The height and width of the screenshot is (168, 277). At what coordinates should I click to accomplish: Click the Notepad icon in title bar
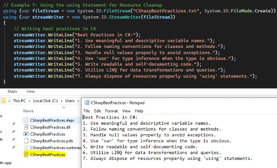pyautogui.click(x=87, y=103)
